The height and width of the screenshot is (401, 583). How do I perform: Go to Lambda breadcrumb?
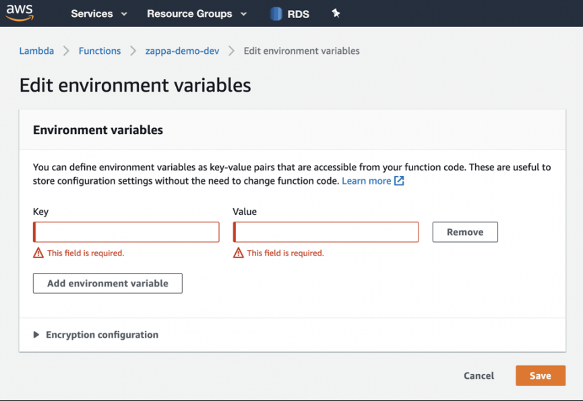pos(36,51)
